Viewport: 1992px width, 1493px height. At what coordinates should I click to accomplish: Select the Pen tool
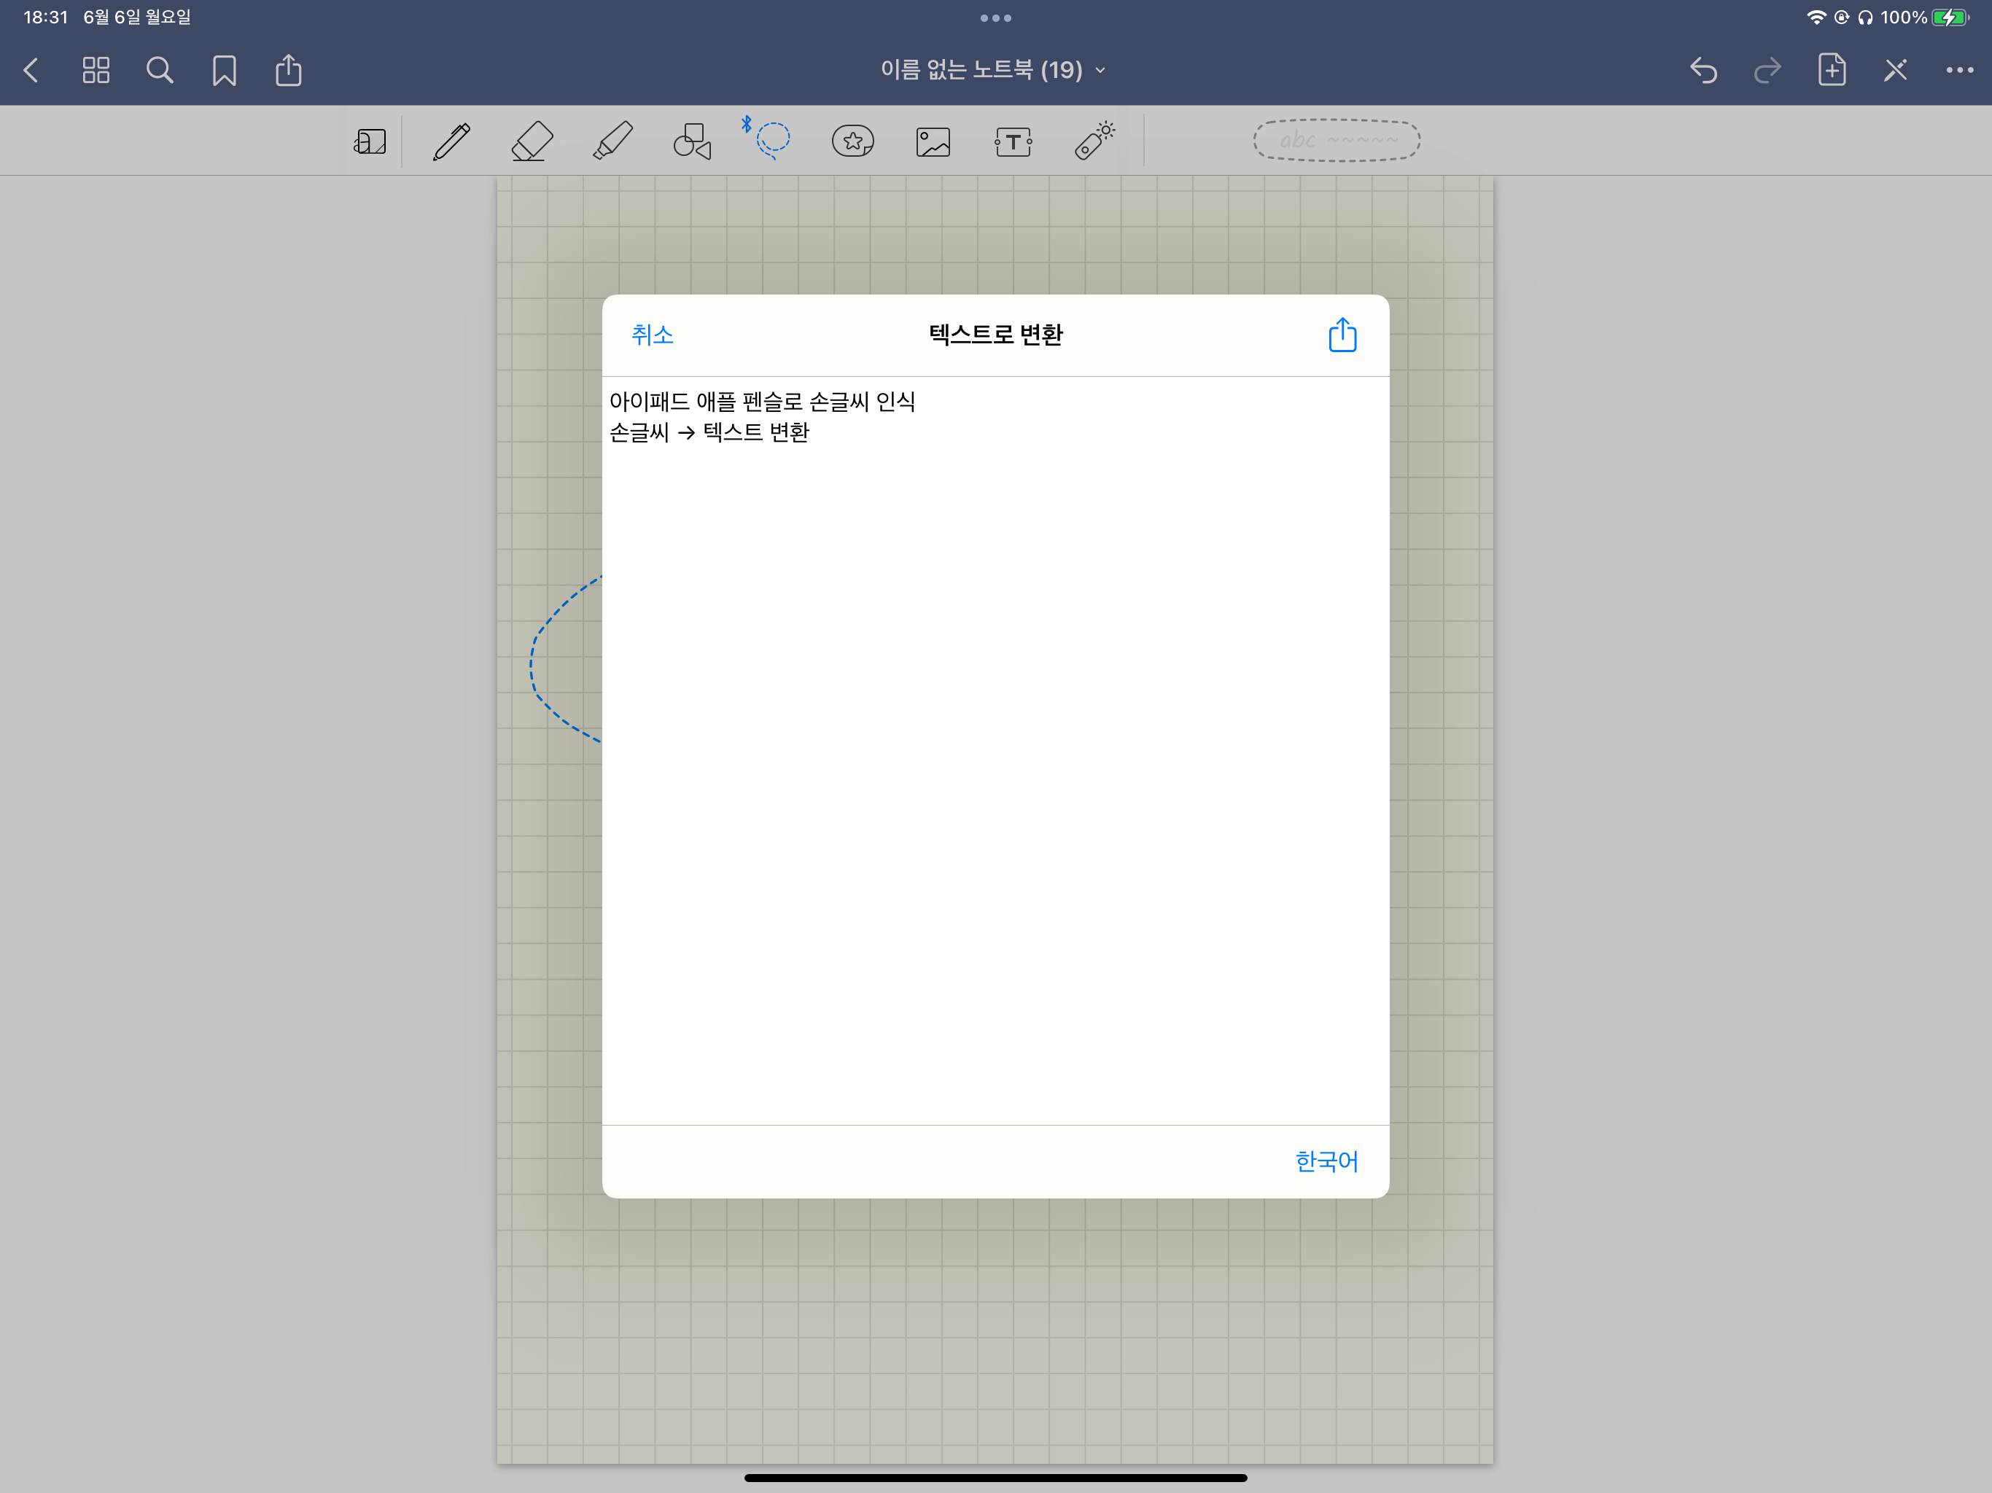tap(451, 141)
